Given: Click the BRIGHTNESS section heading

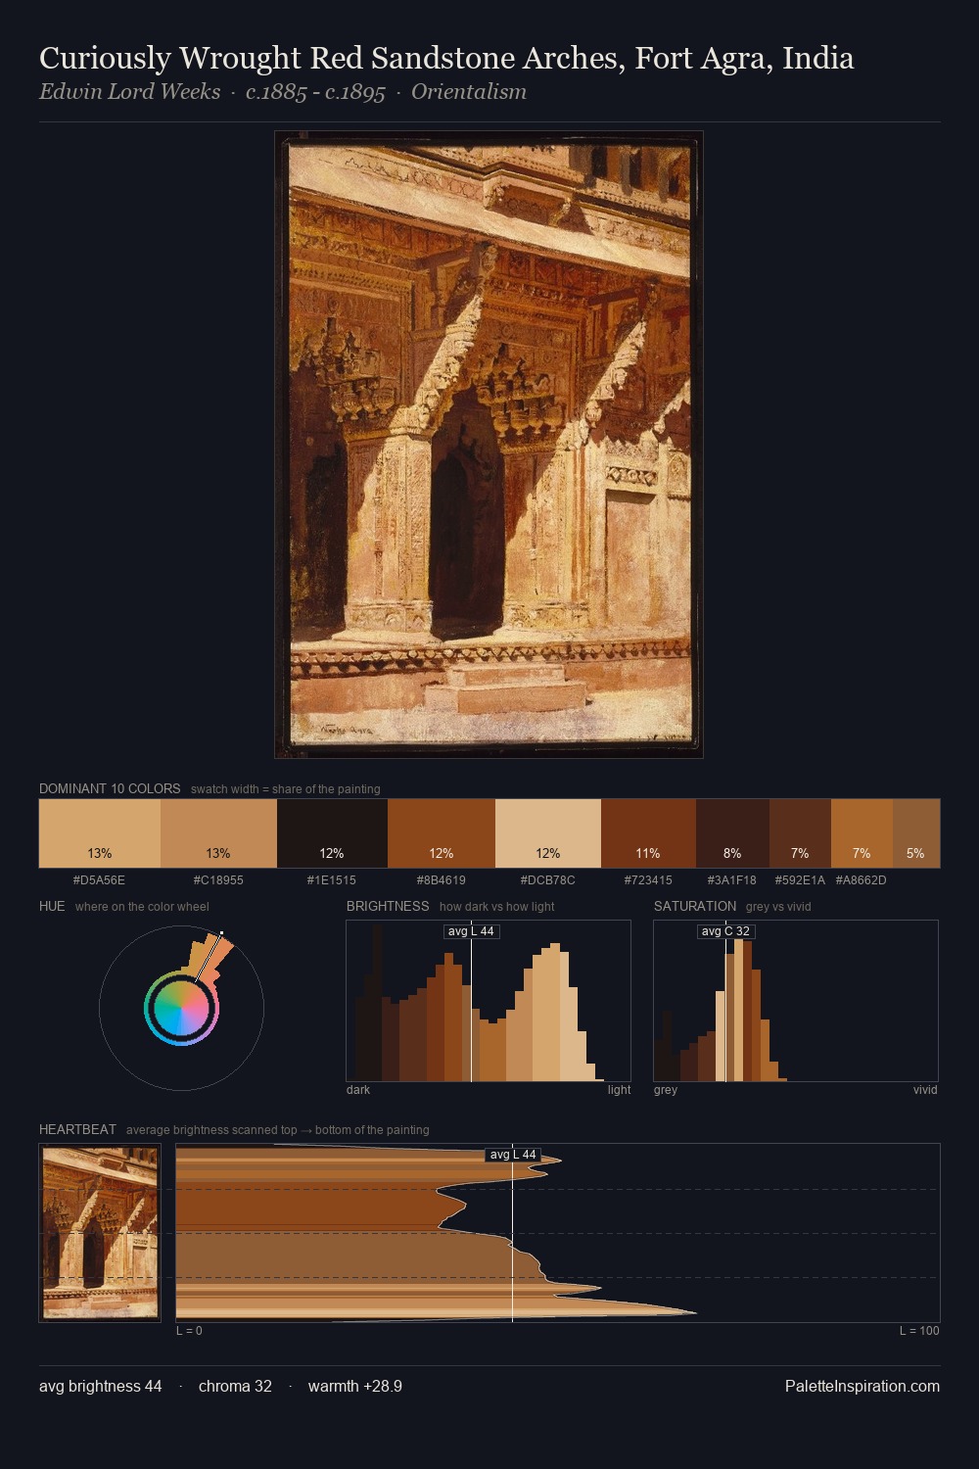Looking at the screenshot, I should pos(388,906).
